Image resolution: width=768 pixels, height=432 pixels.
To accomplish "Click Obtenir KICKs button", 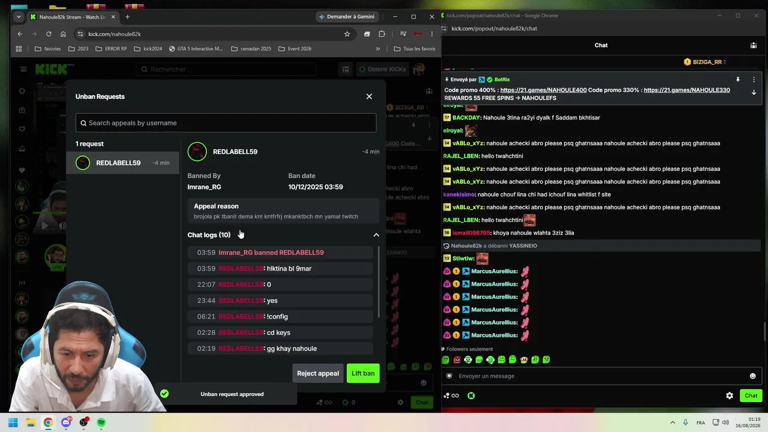I will (x=382, y=70).
